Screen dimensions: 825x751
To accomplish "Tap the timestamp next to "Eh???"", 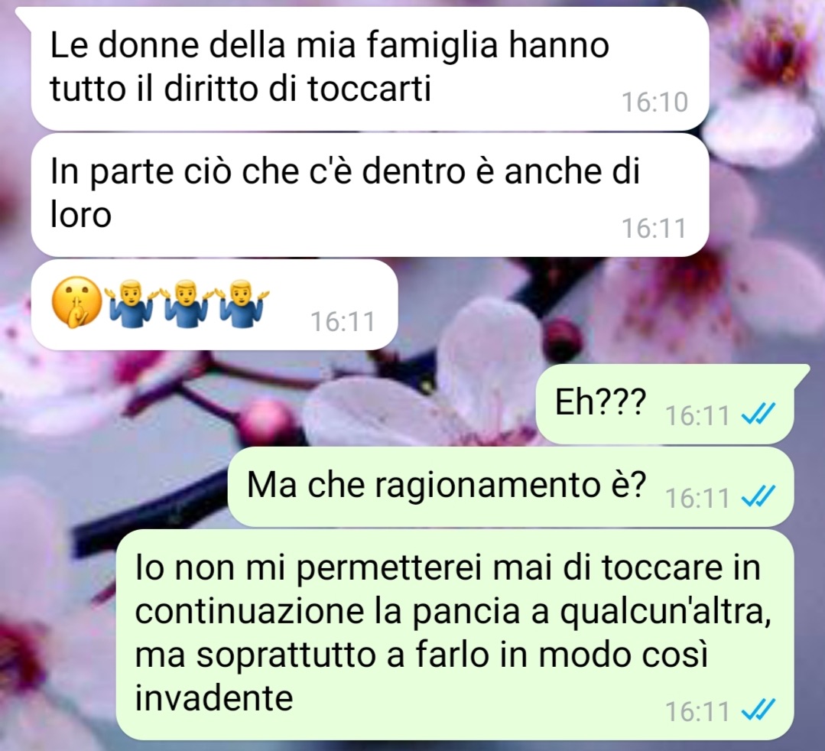I will pyautogui.click(x=697, y=416).
